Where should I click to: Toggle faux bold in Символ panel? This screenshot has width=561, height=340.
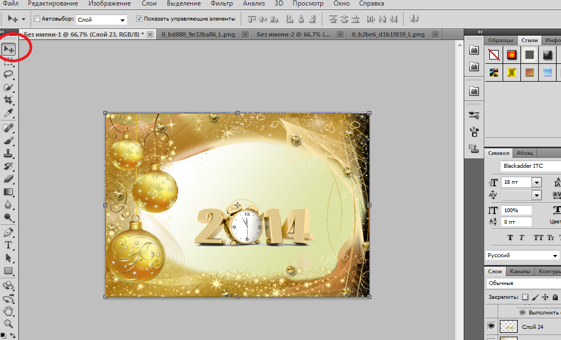click(x=510, y=237)
